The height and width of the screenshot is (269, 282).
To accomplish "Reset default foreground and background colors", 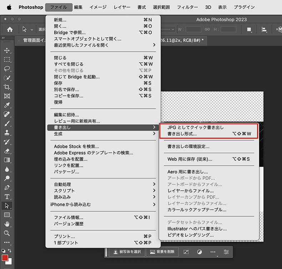I will pyautogui.click(x=4, y=251).
